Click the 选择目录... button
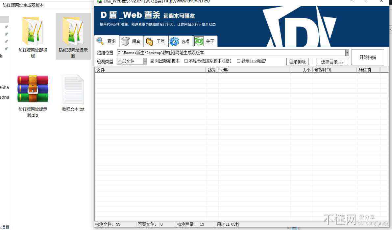This screenshot has height=230, width=392. [332, 62]
